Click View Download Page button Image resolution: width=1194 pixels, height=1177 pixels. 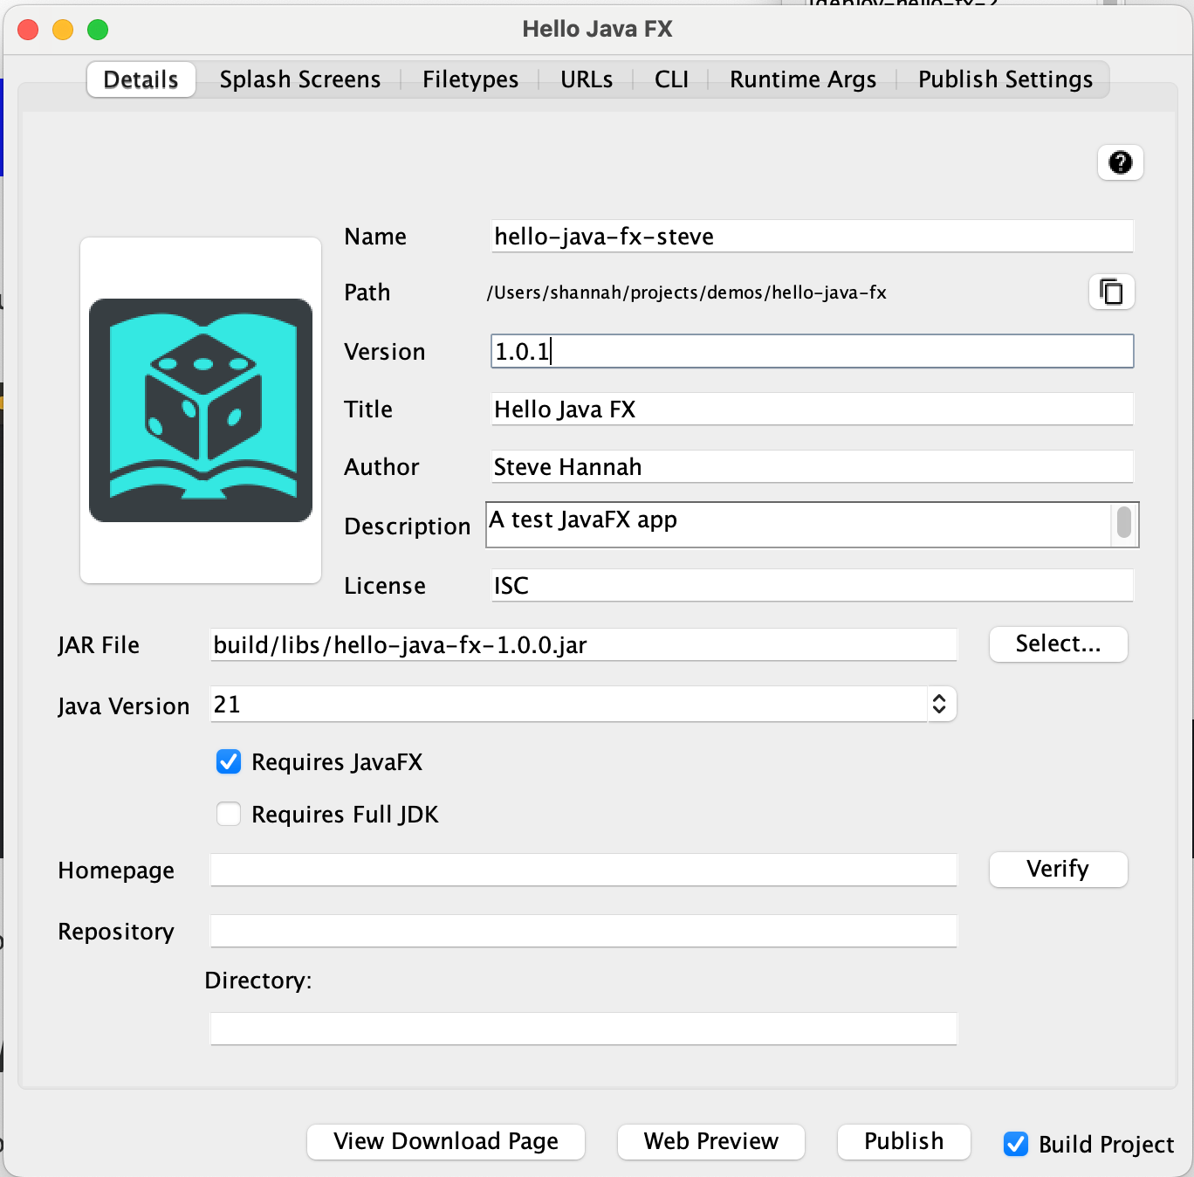[446, 1142]
